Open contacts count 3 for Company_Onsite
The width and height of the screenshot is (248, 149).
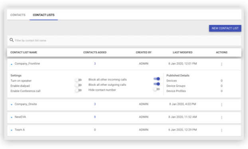coord(95,104)
